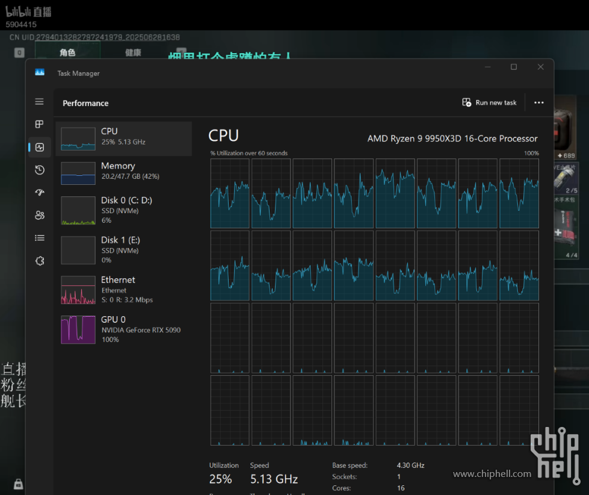The image size is (589, 495).
Task: Open the Startup apps sidebar icon
Action: [40, 193]
